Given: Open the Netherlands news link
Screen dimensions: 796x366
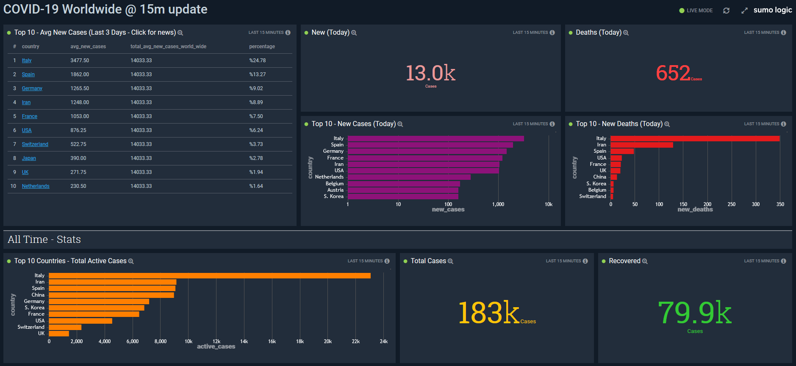Looking at the screenshot, I should [x=36, y=186].
